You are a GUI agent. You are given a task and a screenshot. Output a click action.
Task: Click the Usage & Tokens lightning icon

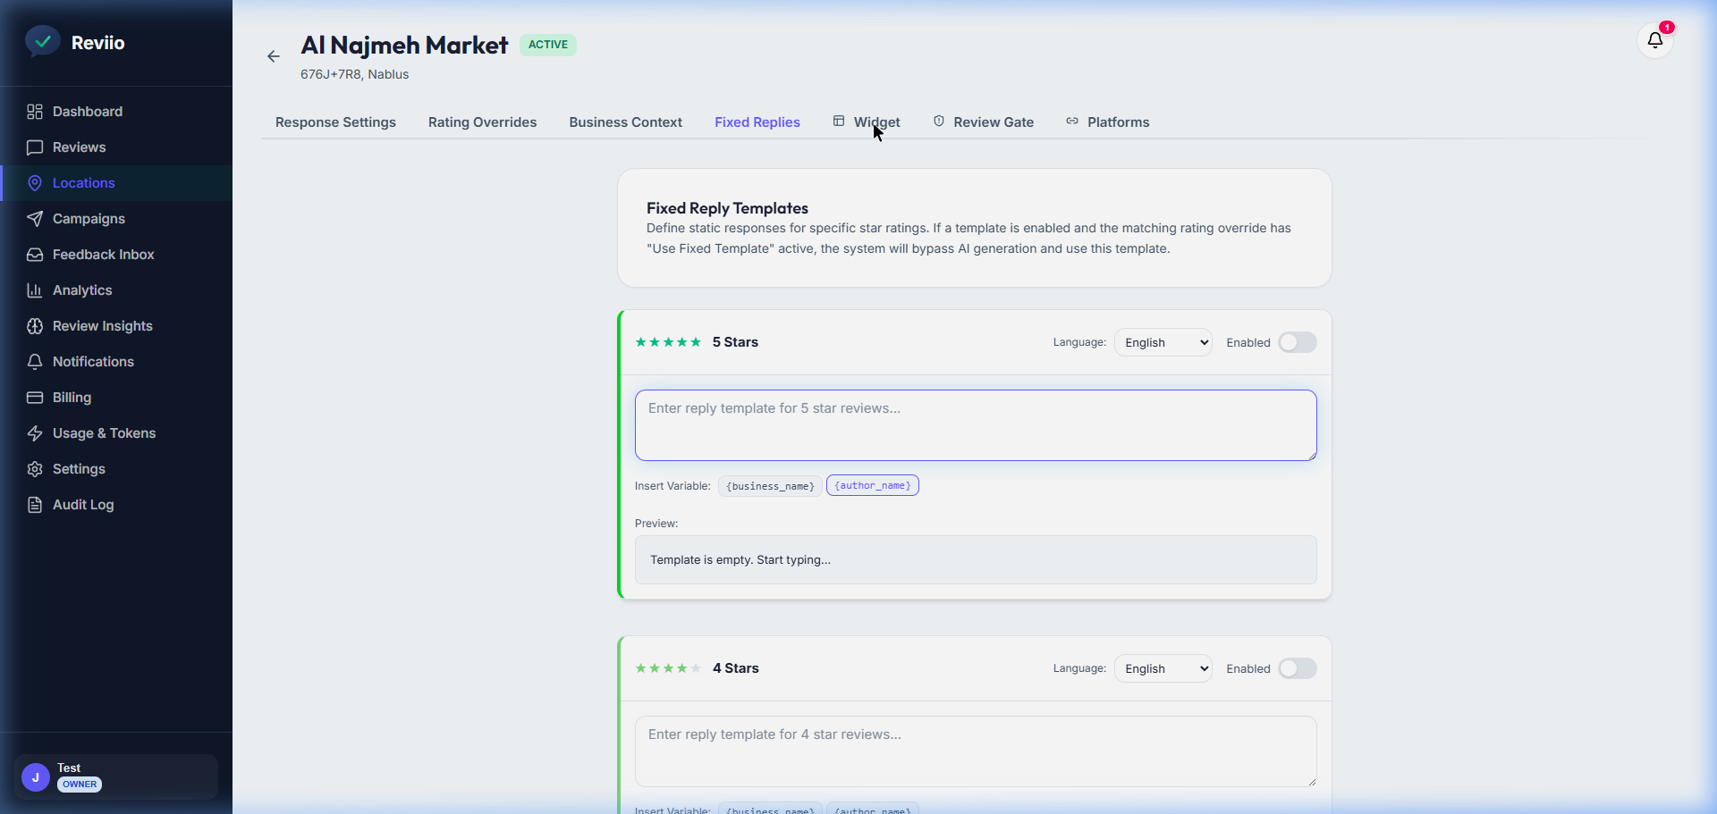(35, 433)
